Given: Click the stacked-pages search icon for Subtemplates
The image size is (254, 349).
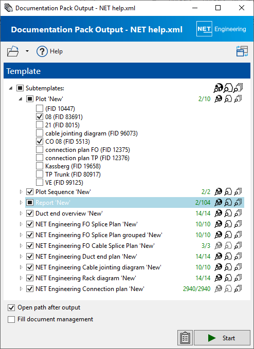Looking at the screenshot, I should 238,88.
